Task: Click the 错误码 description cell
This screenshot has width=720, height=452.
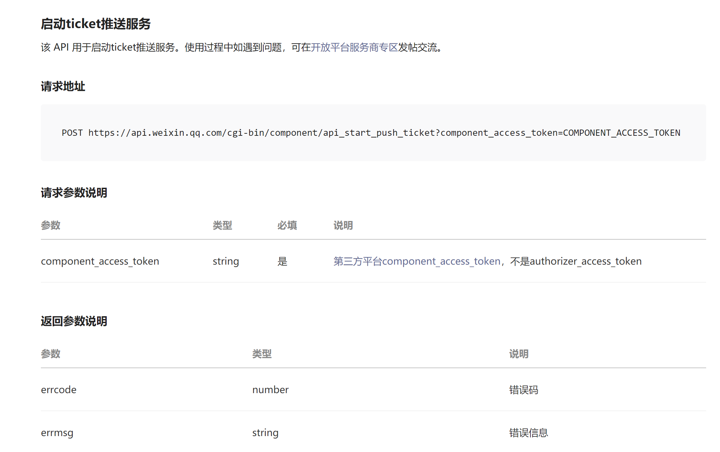Action: click(523, 390)
